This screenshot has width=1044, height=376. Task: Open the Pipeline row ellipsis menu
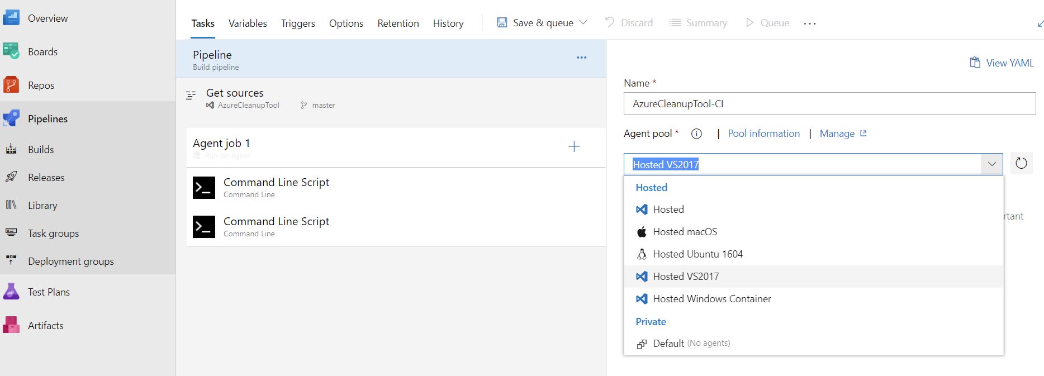point(582,58)
